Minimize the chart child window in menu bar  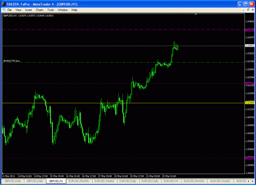click(x=243, y=10)
